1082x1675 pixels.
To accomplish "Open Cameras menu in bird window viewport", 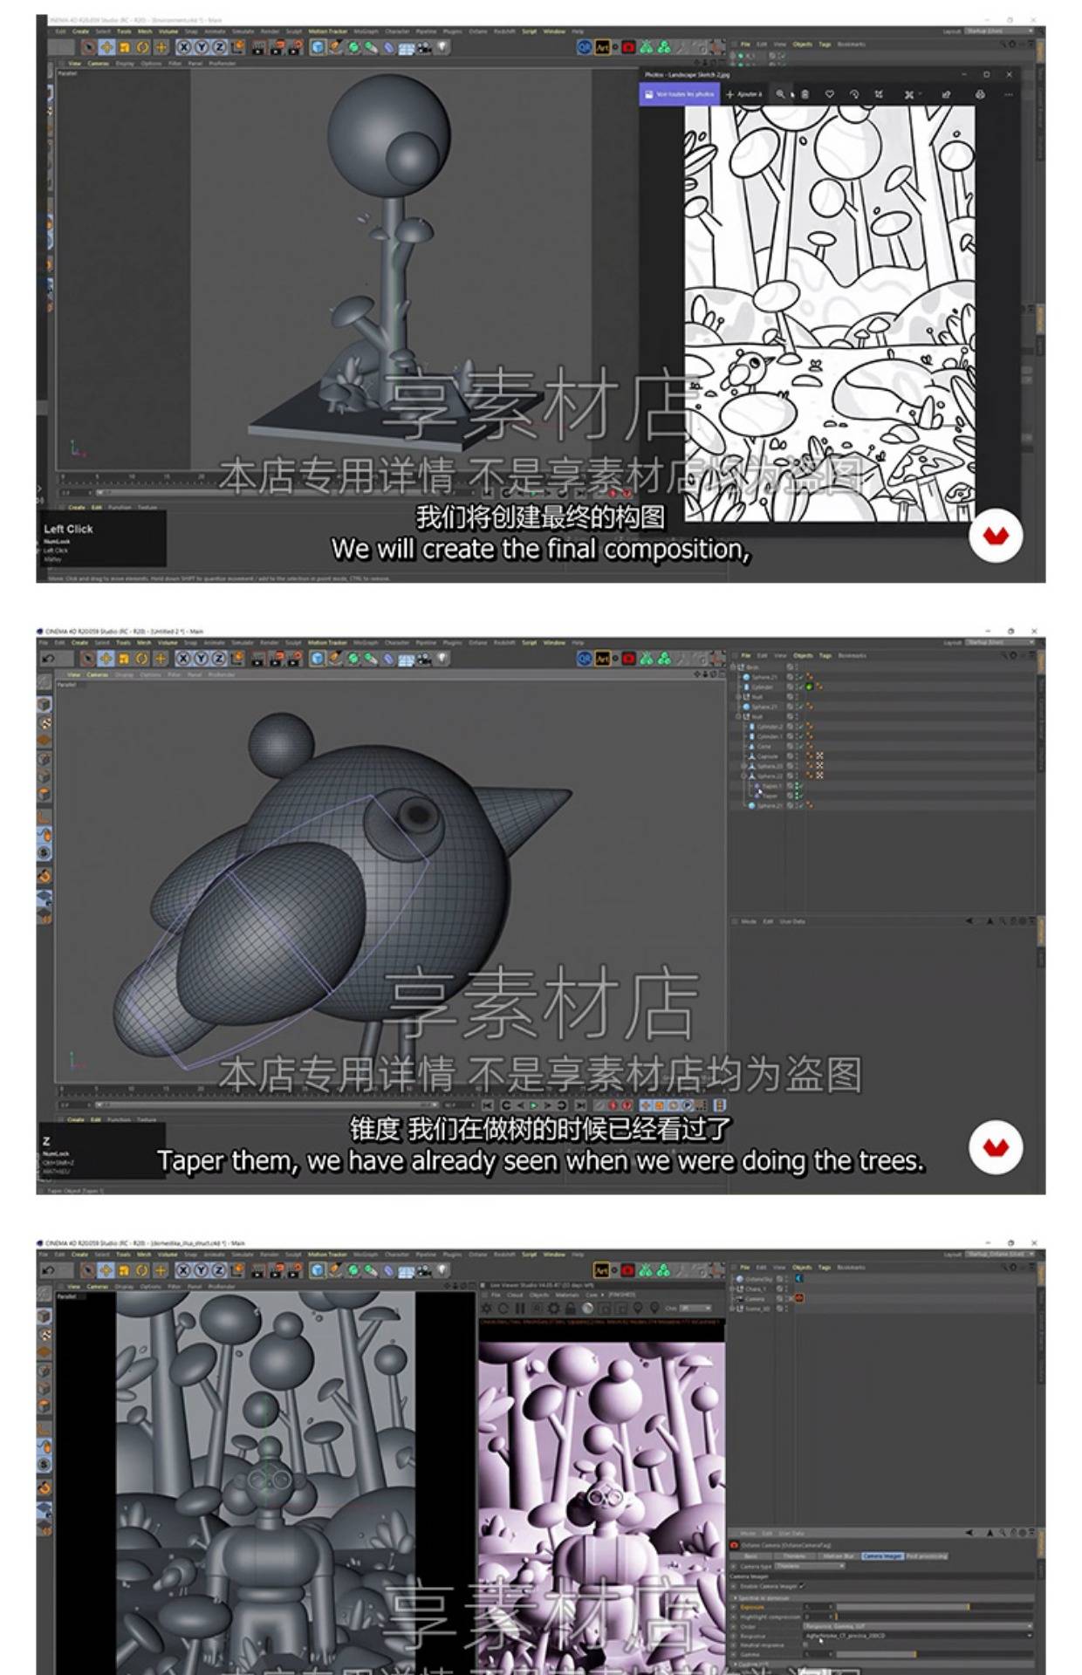I will tap(98, 674).
